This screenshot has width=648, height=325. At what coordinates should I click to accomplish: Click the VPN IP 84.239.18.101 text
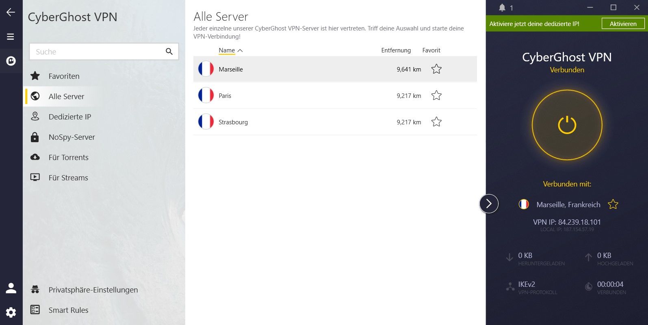pos(567,222)
